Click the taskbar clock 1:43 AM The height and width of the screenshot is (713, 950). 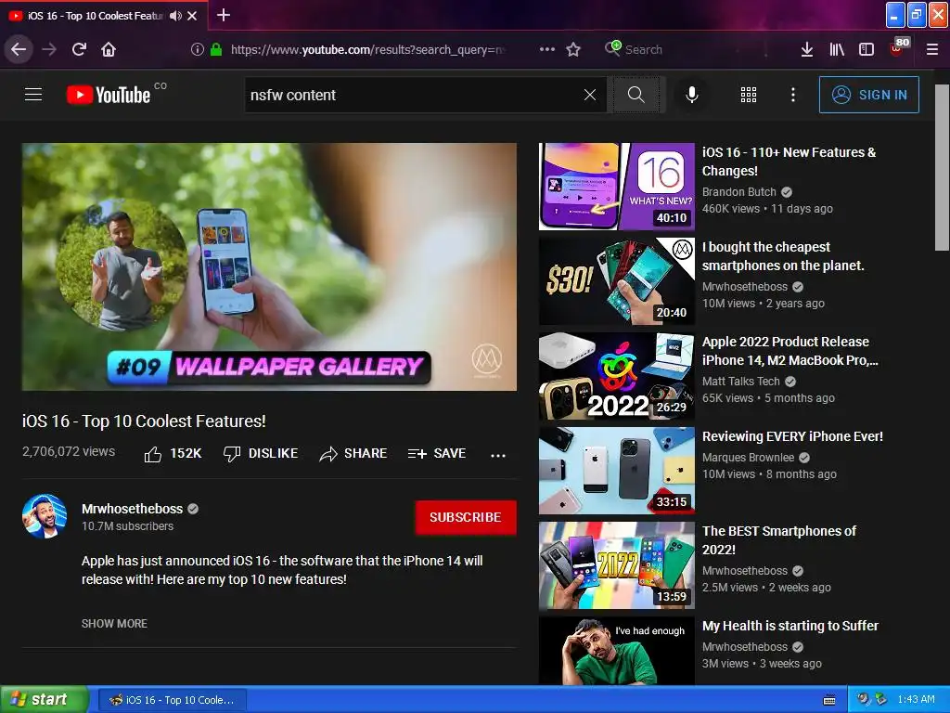pyautogui.click(x=916, y=699)
